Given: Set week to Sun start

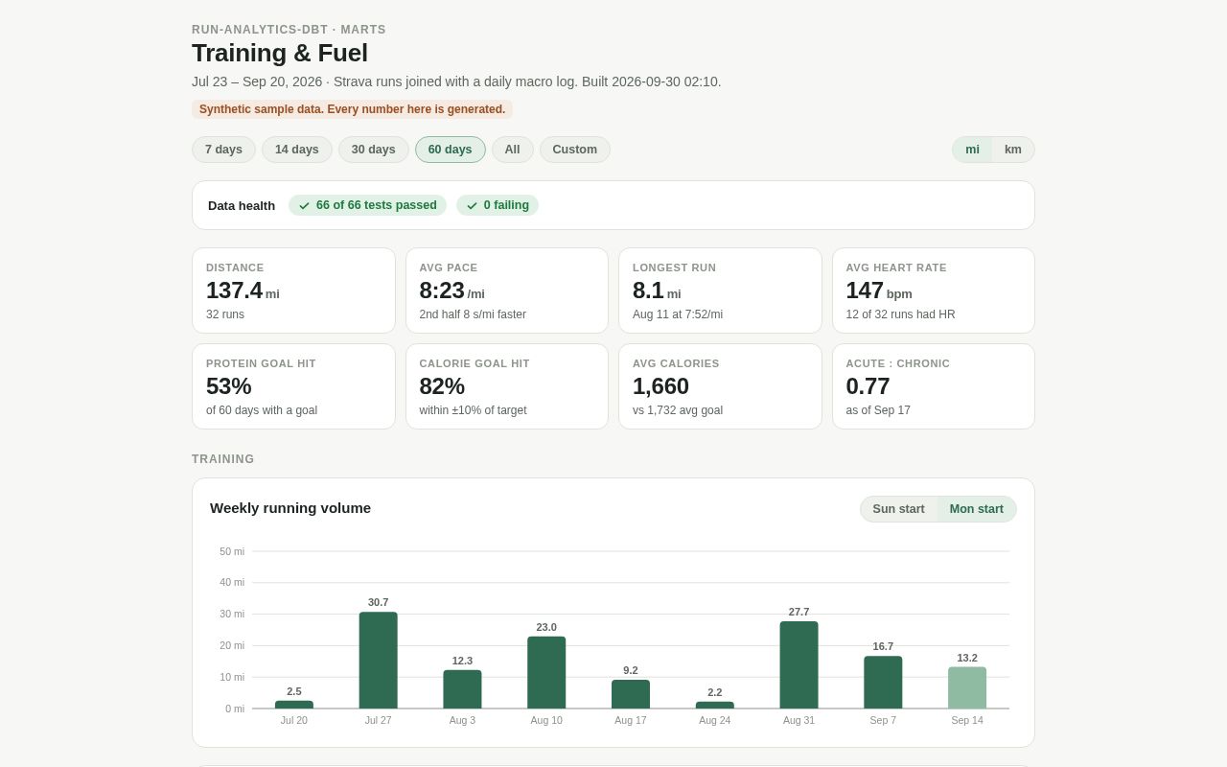Looking at the screenshot, I should [x=898, y=509].
